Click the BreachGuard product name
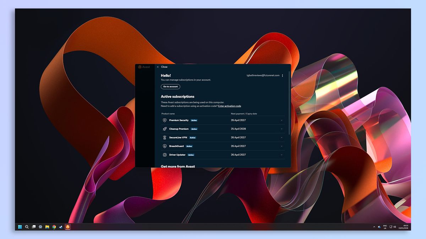The width and height of the screenshot is (426, 239). (176, 146)
